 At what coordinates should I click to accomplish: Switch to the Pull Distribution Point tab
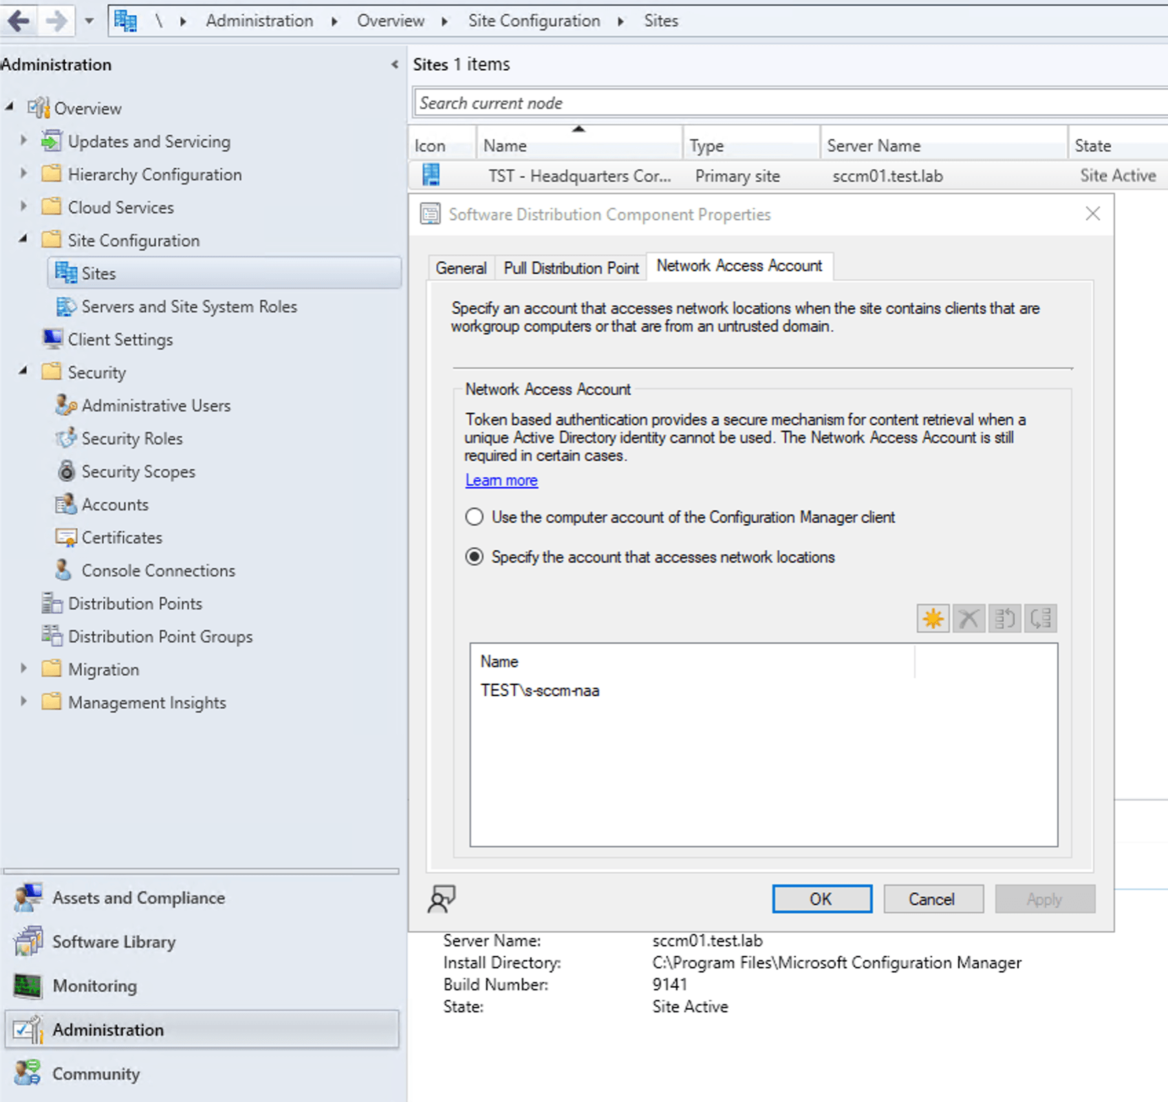point(571,268)
